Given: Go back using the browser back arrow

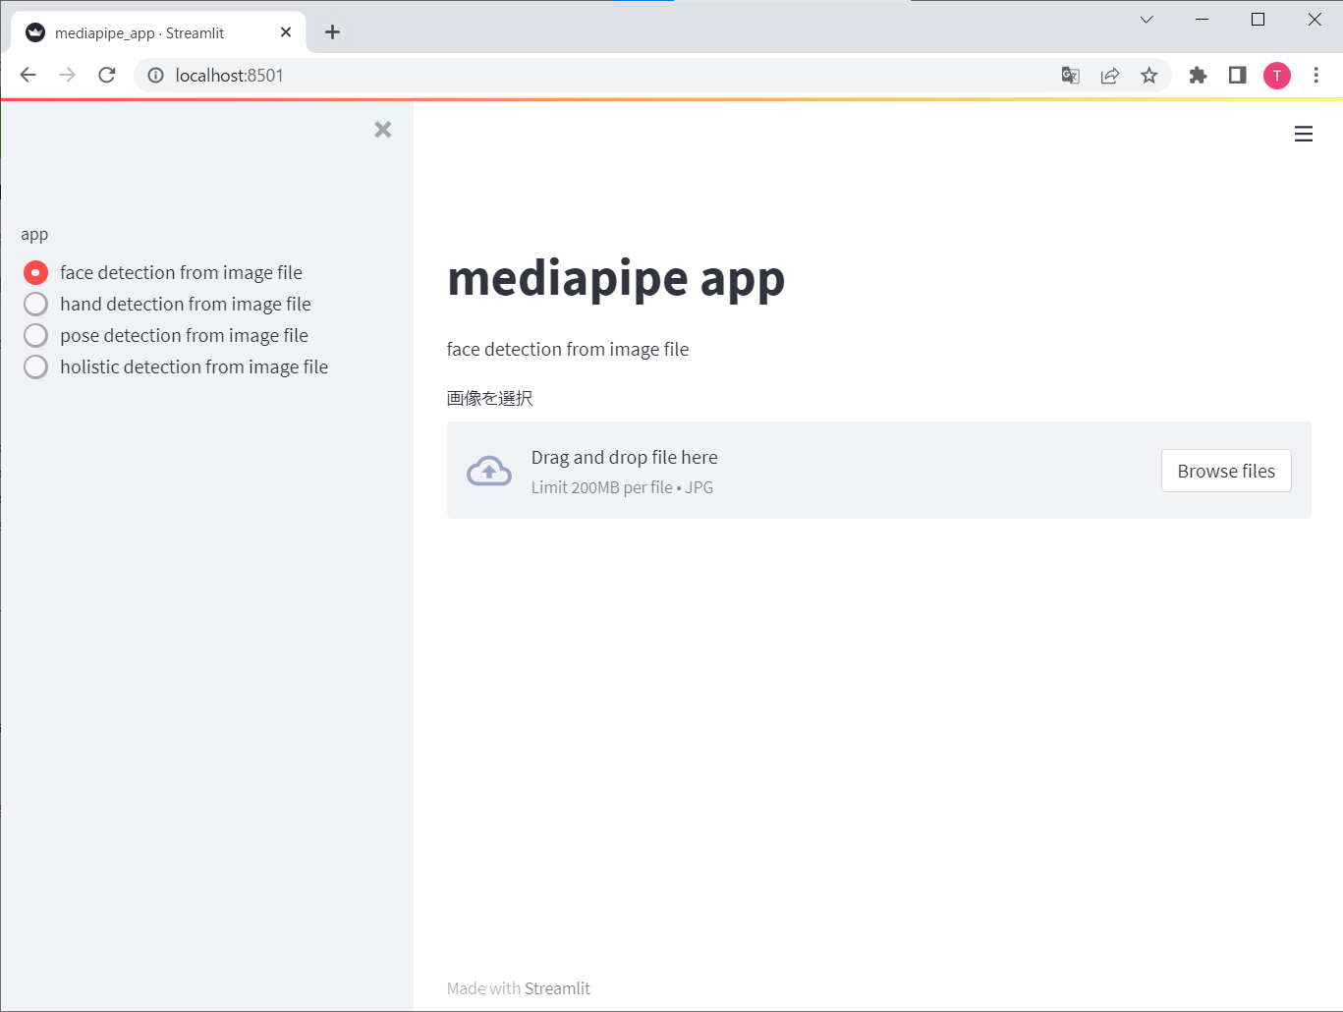Looking at the screenshot, I should click(28, 75).
